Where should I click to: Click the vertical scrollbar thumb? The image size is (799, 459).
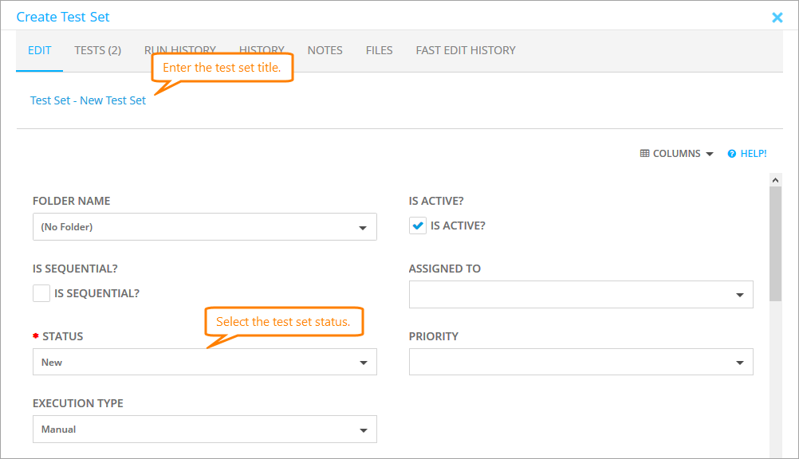tap(775, 243)
